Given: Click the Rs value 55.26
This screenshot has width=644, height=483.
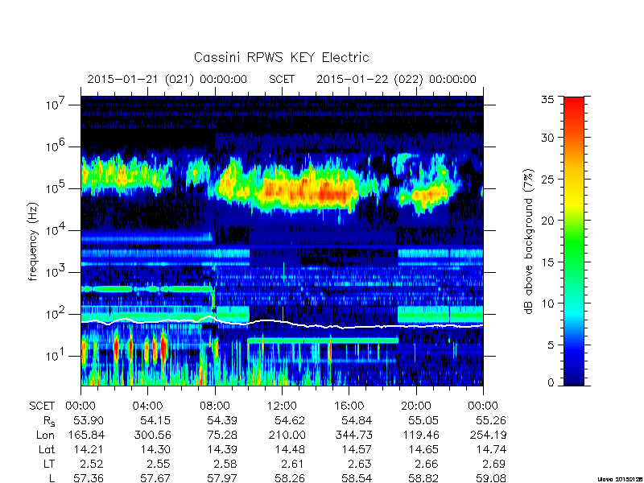Looking at the screenshot, I should (491, 420).
